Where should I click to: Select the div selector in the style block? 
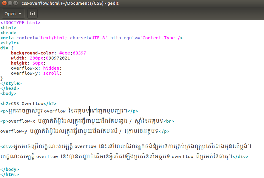coord(4,48)
